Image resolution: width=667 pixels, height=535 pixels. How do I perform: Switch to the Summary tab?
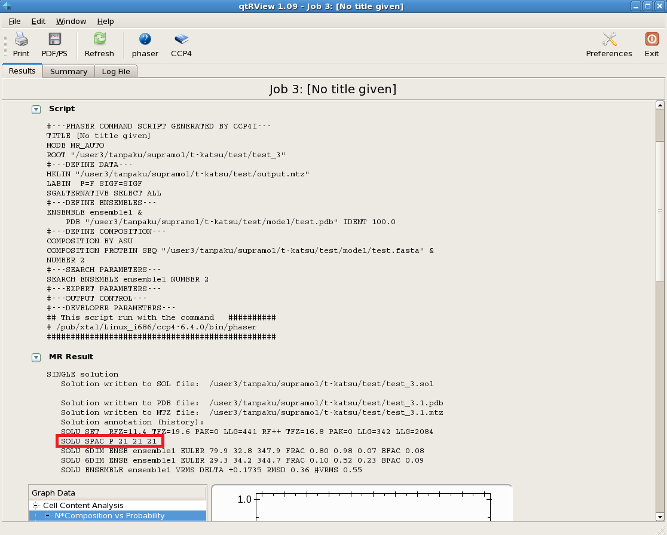point(69,71)
